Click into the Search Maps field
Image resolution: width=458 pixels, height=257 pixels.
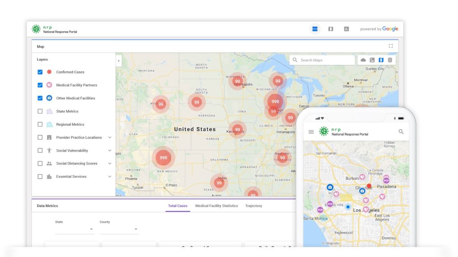[x=322, y=60]
